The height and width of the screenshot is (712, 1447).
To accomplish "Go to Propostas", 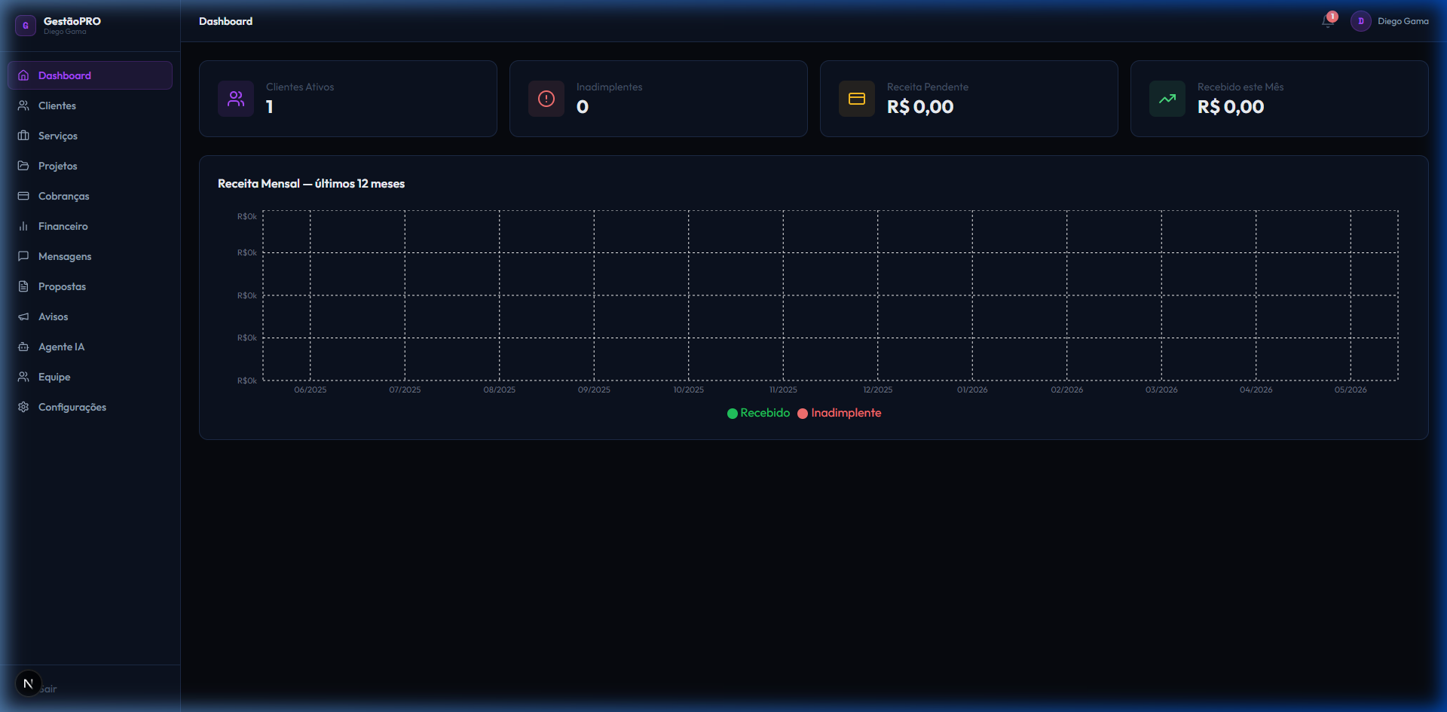I will 90,286.
